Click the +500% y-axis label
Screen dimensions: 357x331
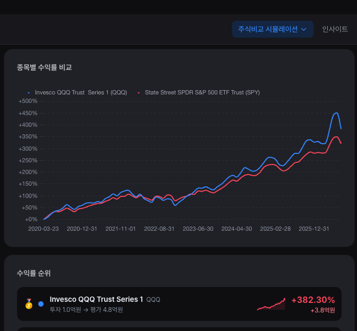(x=28, y=101)
